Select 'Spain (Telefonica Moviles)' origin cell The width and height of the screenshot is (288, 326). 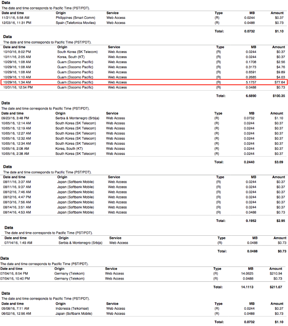pos(76,23)
